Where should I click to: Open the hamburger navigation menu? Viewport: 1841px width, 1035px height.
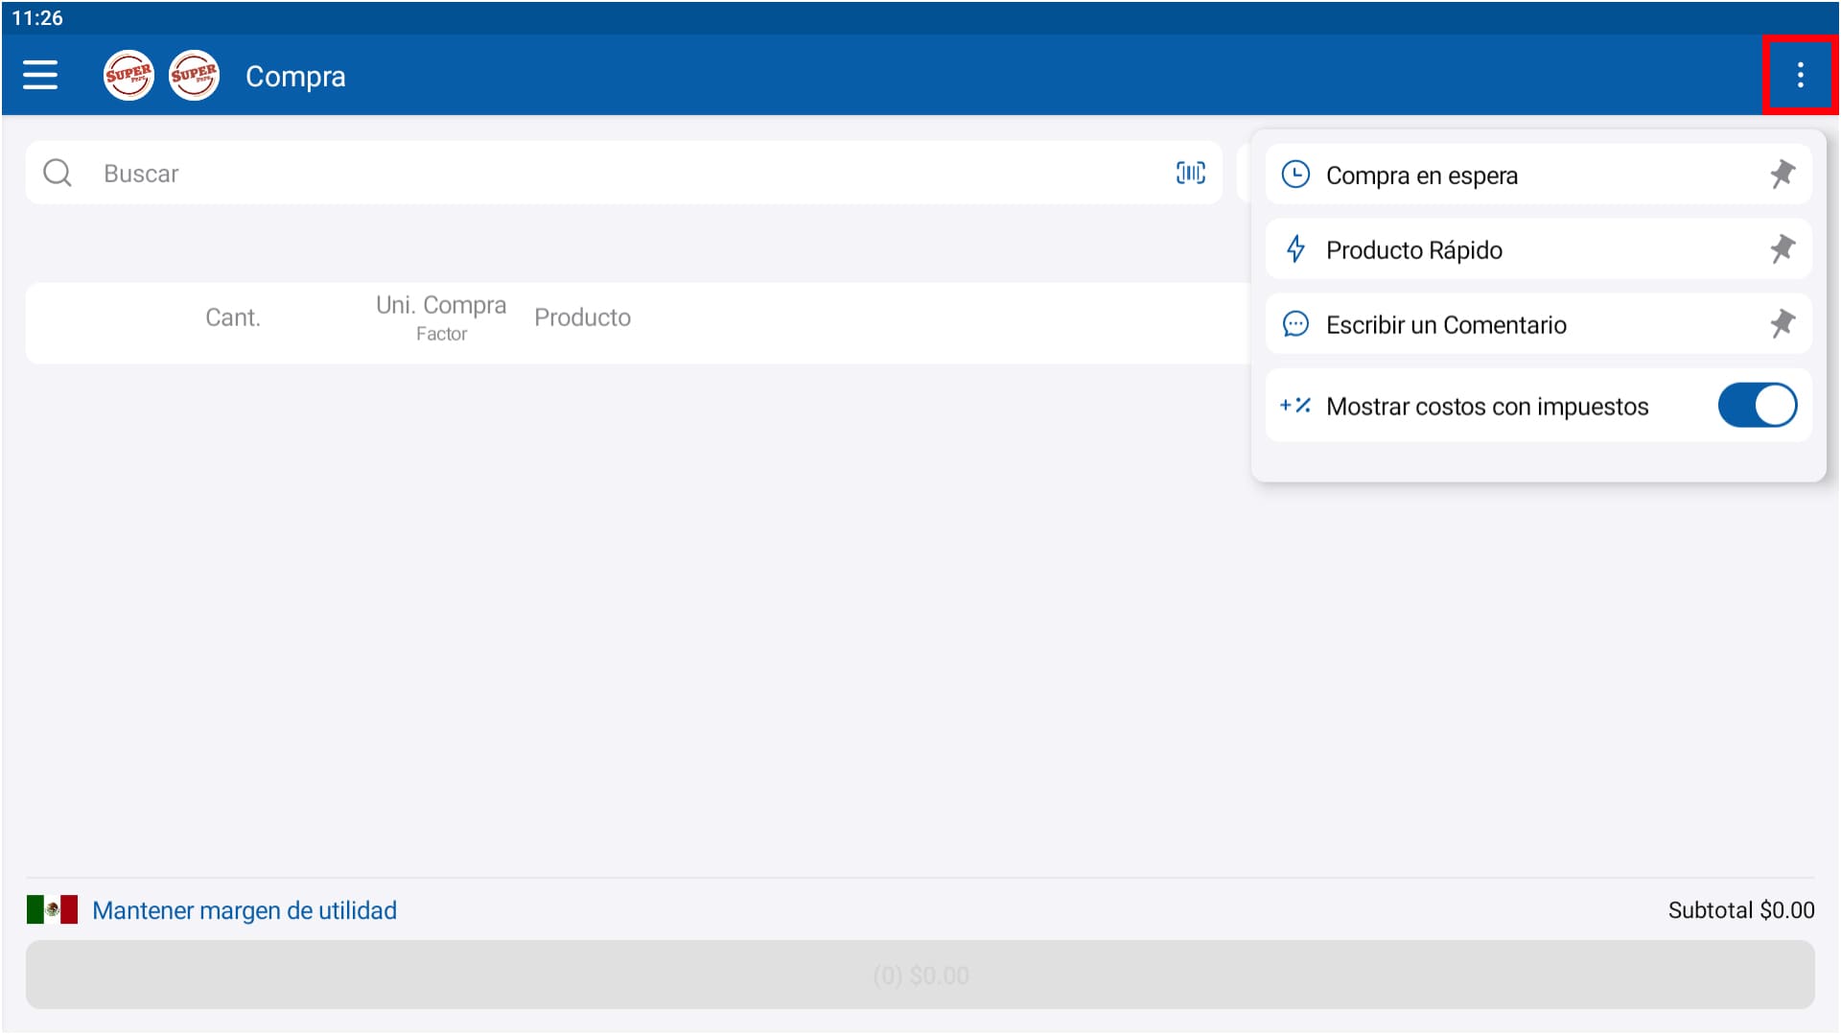coord(40,75)
